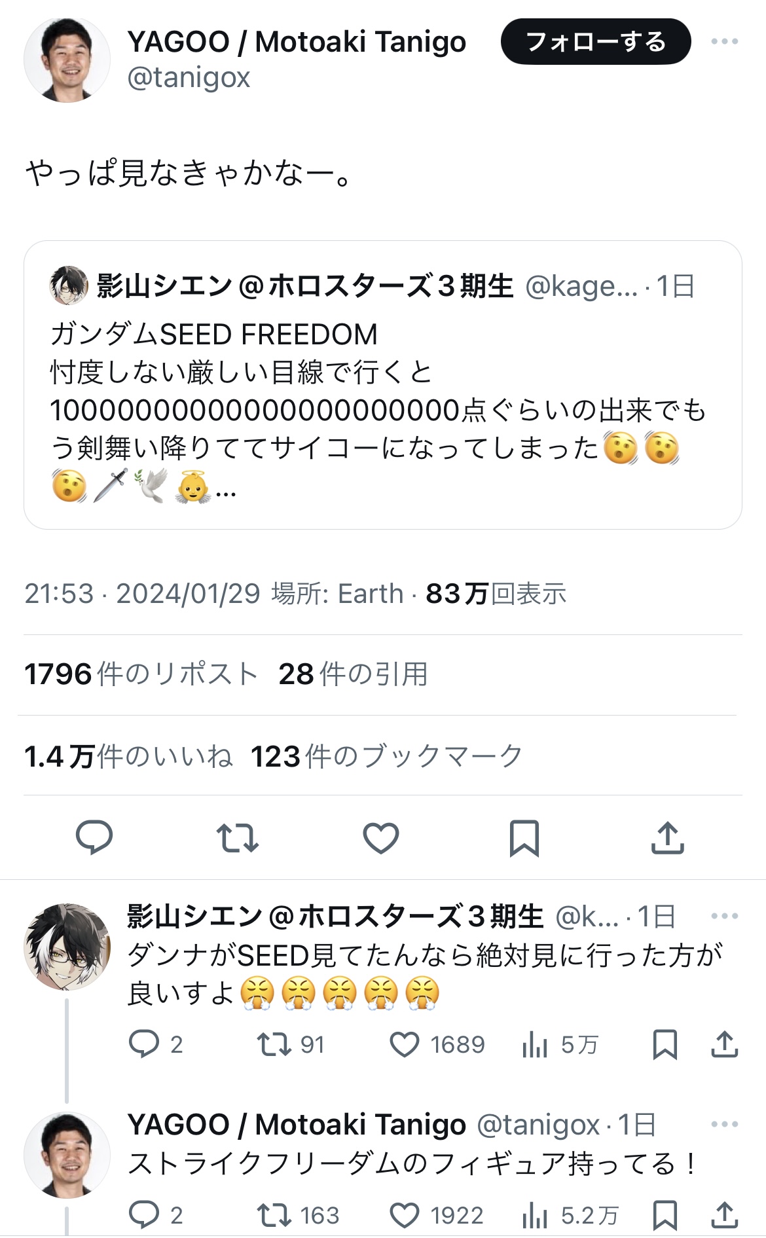Image resolution: width=766 pixels, height=1238 pixels.
Task: Tap the main post's reply bubble icon
Action: click(94, 837)
